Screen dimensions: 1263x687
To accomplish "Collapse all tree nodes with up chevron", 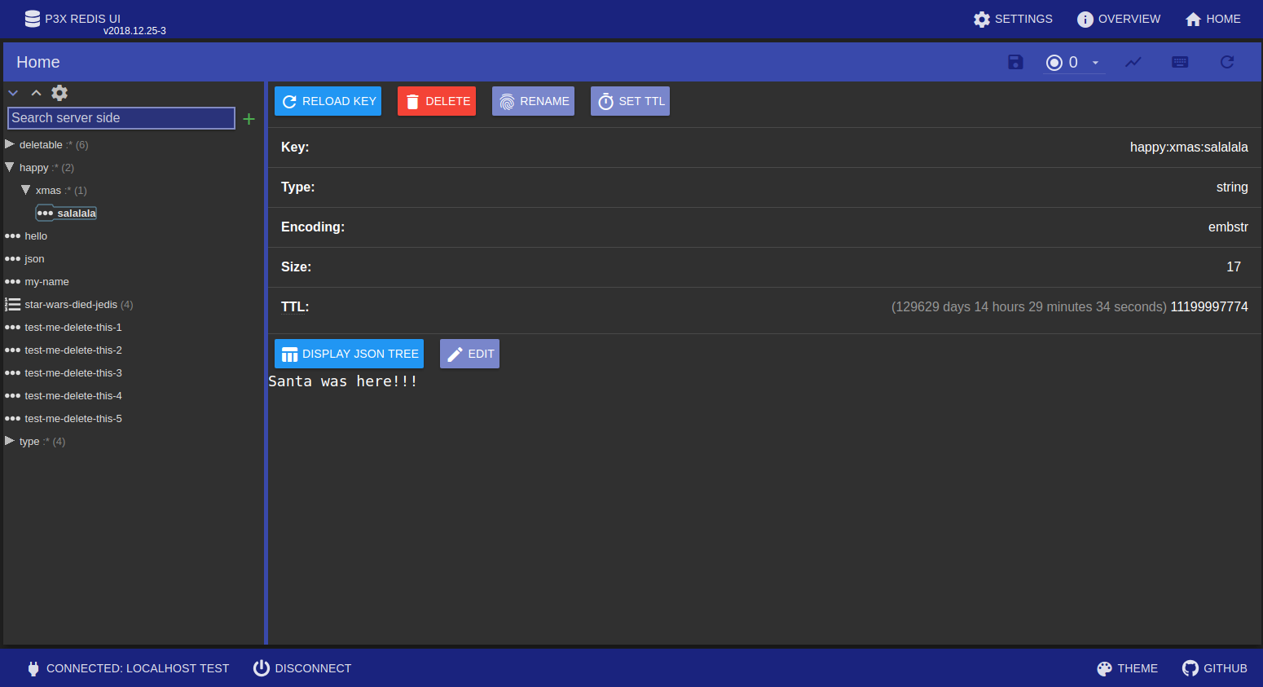I will pos(36,93).
